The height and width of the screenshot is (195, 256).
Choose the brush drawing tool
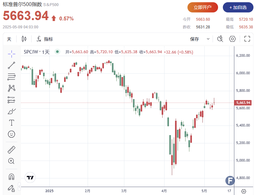[x=11, y=111]
